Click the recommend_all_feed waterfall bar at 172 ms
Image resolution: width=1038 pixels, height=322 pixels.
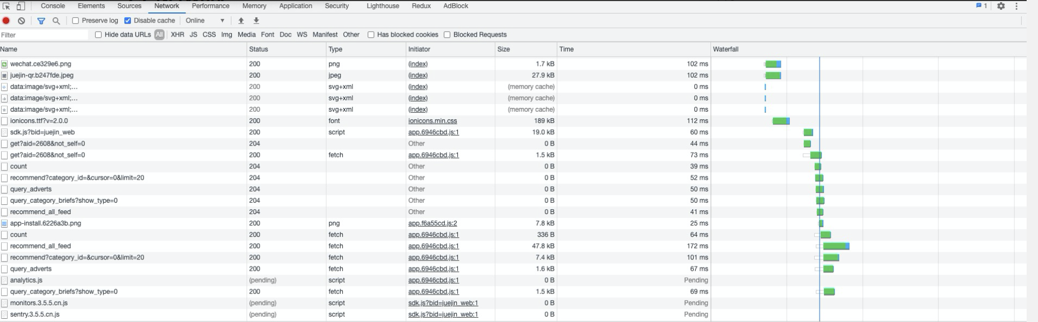click(x=836, y=246)
